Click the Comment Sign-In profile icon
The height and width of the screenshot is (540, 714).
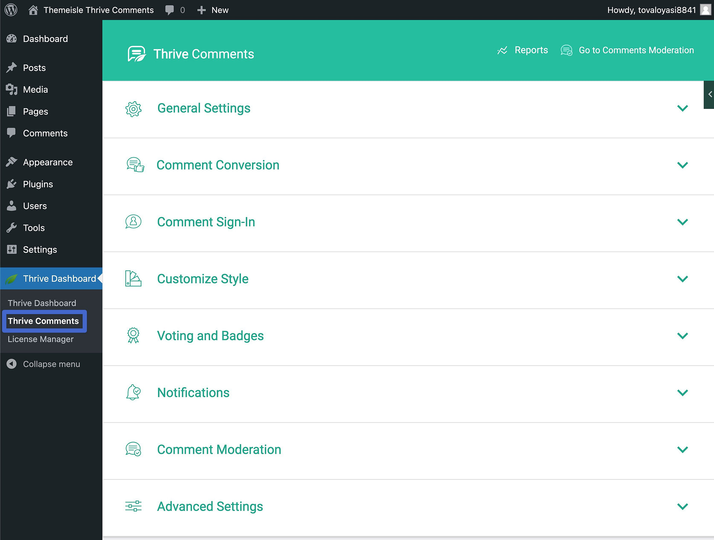point(134,222)
